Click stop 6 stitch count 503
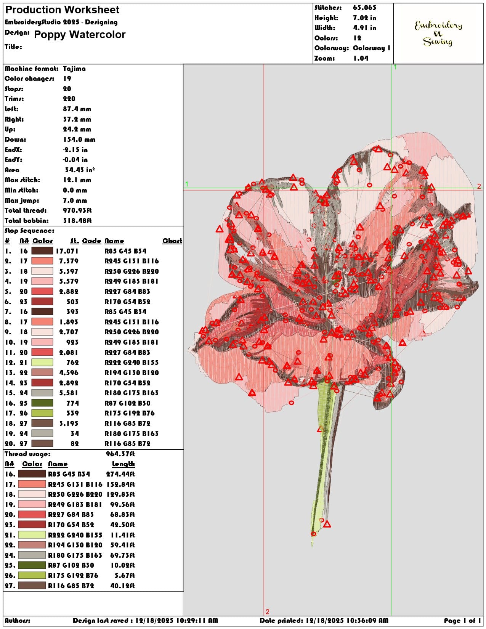 [x=72, y=302]
